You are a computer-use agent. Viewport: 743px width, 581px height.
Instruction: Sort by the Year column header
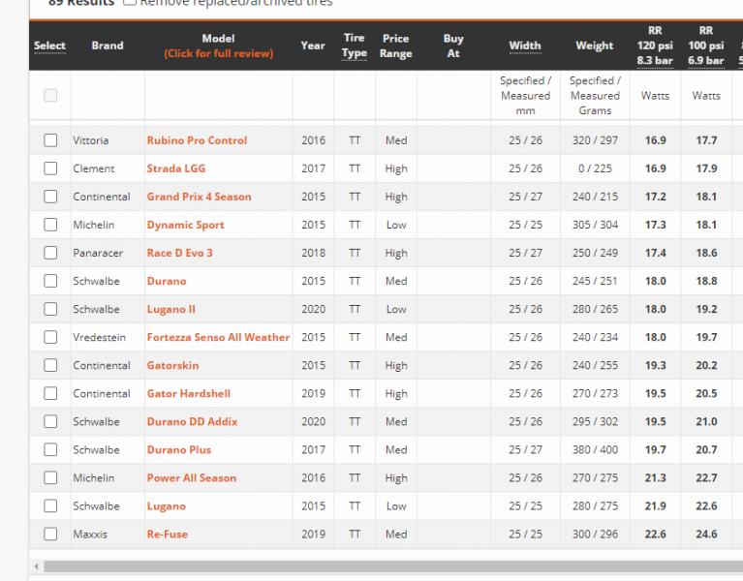[x=313, y=46]
